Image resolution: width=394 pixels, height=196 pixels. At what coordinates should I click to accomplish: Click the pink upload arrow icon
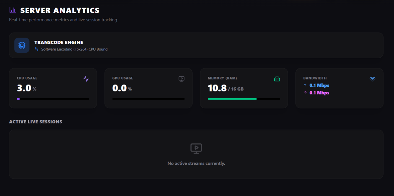point(305,93)
